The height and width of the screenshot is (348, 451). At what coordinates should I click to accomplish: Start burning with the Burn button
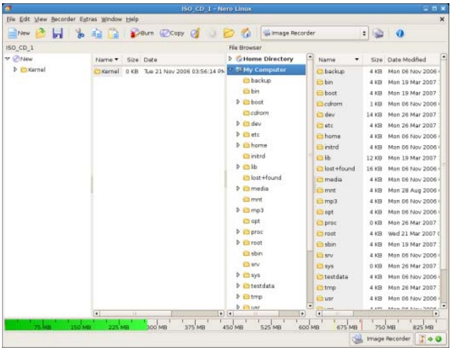[142, 33]
